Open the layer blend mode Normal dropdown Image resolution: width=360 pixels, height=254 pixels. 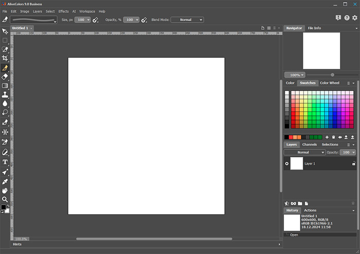pyautogui.click(x=304, y=153)
